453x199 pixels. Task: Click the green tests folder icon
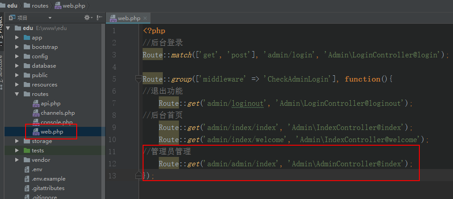tap(26, 151)
